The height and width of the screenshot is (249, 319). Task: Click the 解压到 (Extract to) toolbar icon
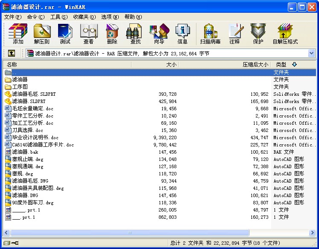point(42,34)
